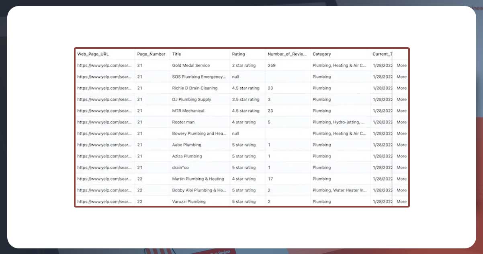Image resolution: width=483 pixels, height=254 pixels.
Task: Select the Number_of_Revie... column header
Action: point(287,54)
